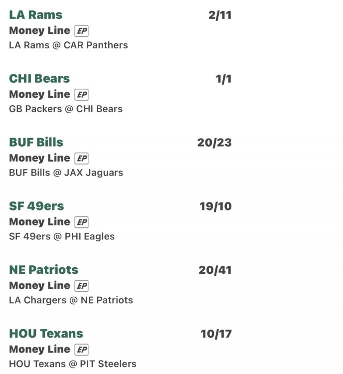Image resolution: width=343 pixels, height=374 pixels.
Task: Open the SF 49ers selection heading
Action: click(36, 206)
